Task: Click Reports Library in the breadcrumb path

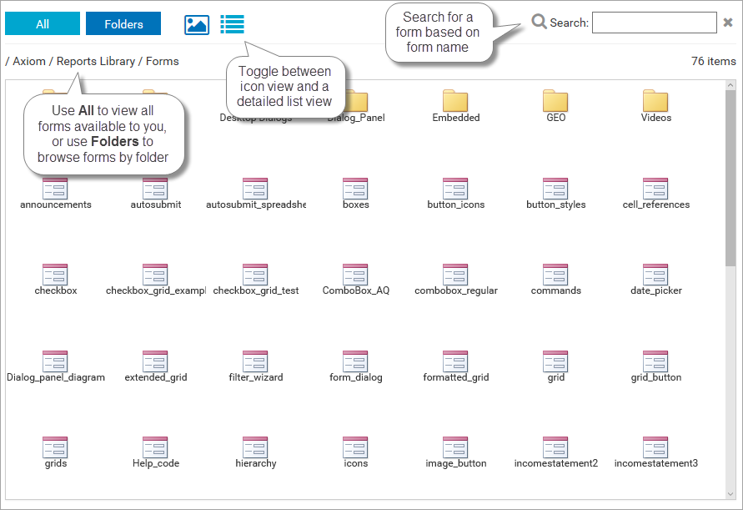Action: (x=96, y=61)
